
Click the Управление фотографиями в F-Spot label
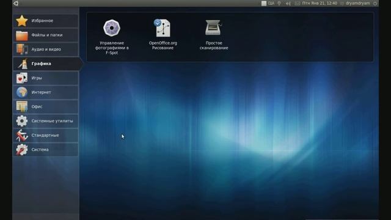(112, 48)
